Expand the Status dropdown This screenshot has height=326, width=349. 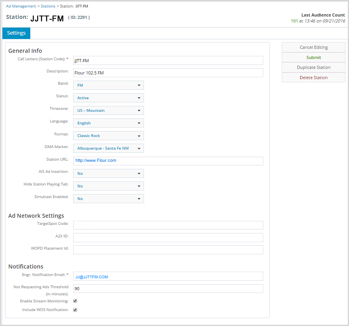[x=108, y=98]
